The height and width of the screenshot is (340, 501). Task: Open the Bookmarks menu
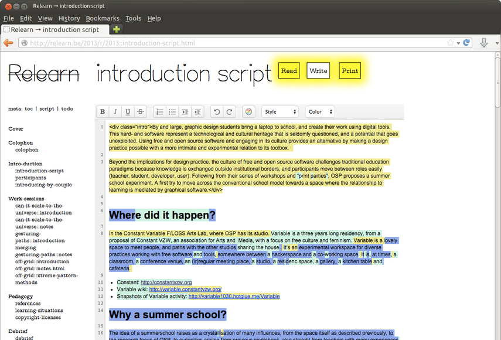tap(103, 18)
